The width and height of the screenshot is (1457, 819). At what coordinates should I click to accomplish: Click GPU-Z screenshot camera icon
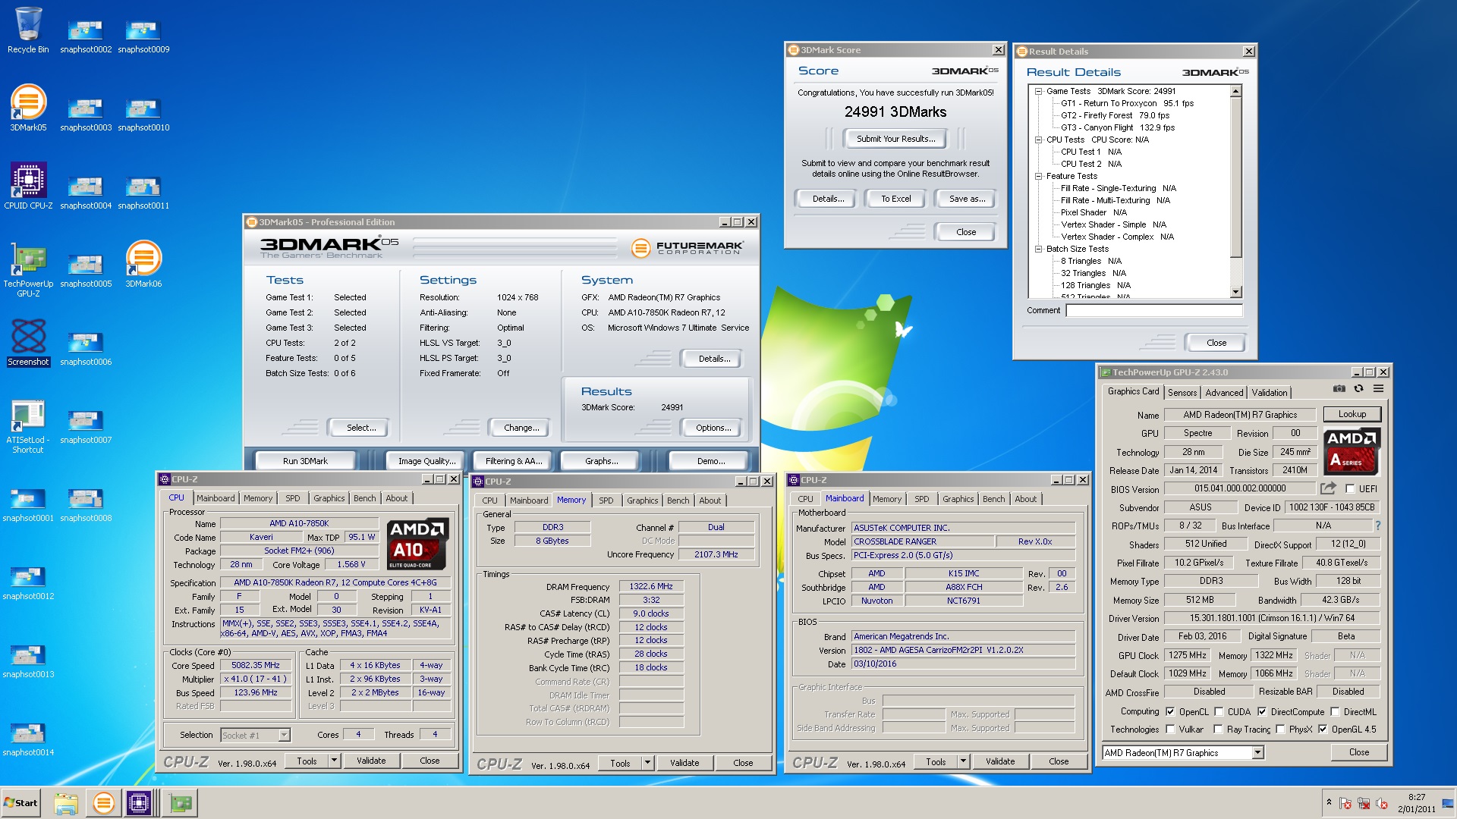(x=1339, y=388)
